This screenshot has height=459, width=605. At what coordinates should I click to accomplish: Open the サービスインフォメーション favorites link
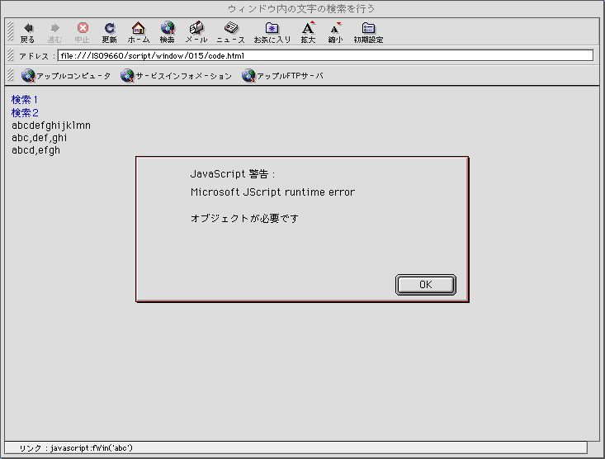(176, 76)
